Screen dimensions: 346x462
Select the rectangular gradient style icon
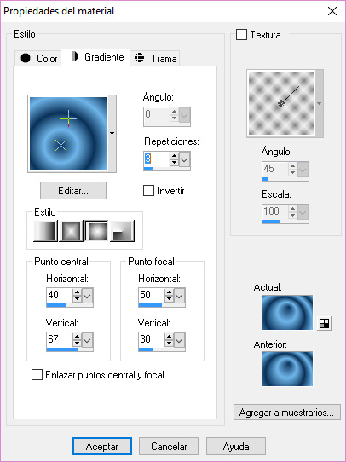tap(71, 231)
